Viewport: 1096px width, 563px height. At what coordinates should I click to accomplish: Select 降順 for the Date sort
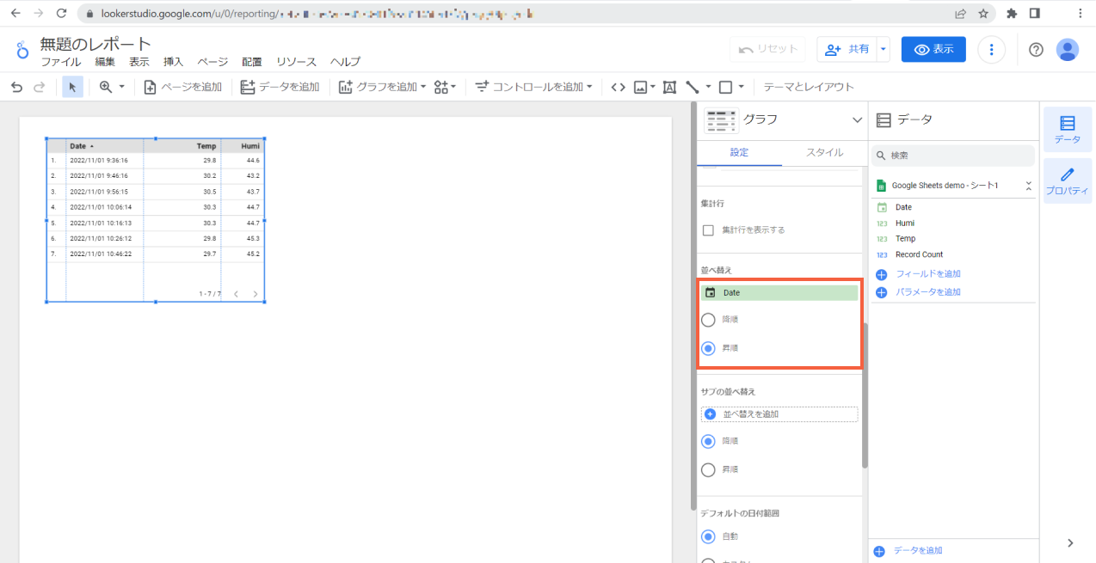click(708, 319)
